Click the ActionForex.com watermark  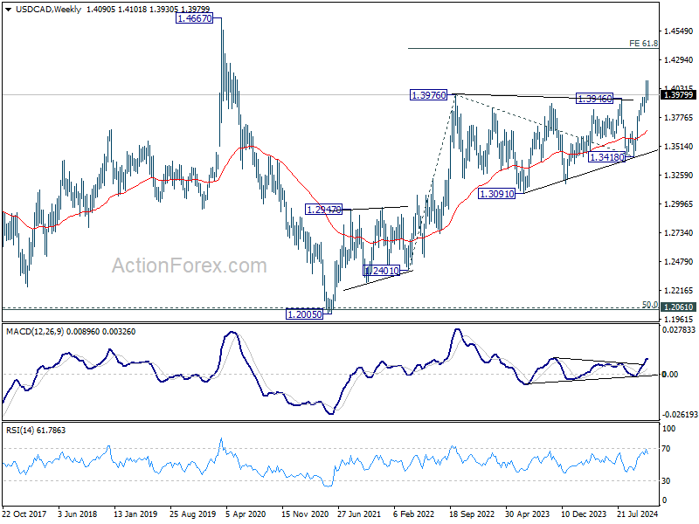click(189, 265)
